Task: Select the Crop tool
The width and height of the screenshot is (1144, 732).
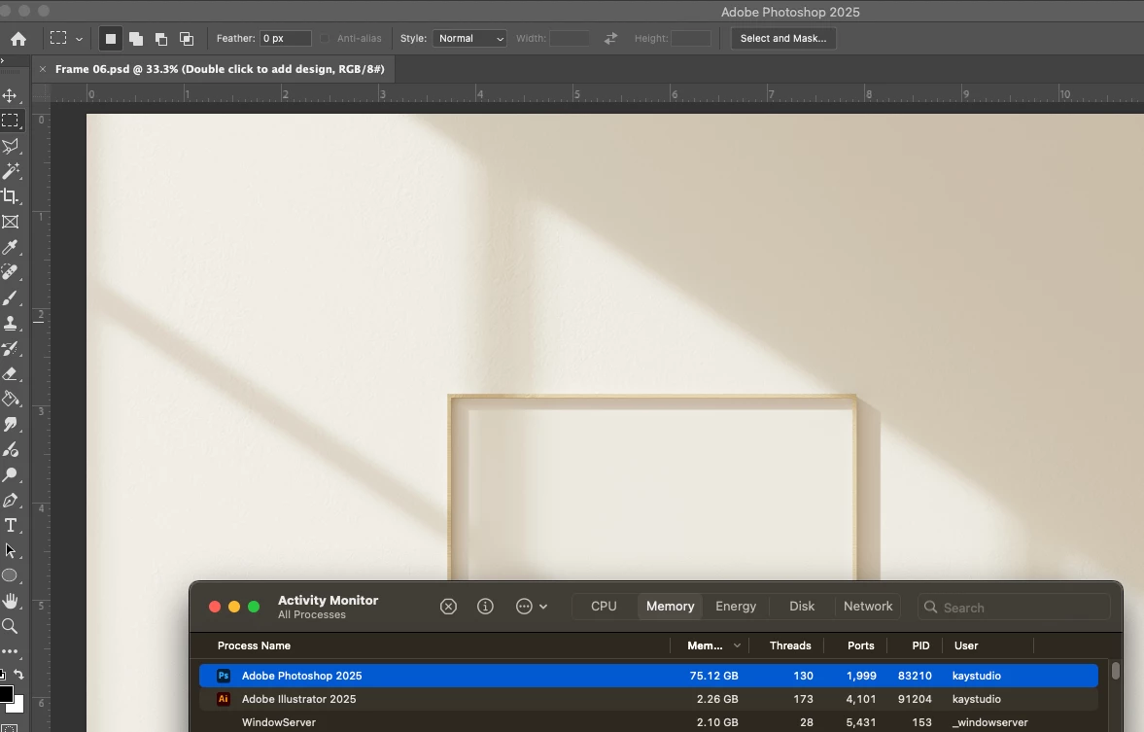Action: (x=11, y=196)
